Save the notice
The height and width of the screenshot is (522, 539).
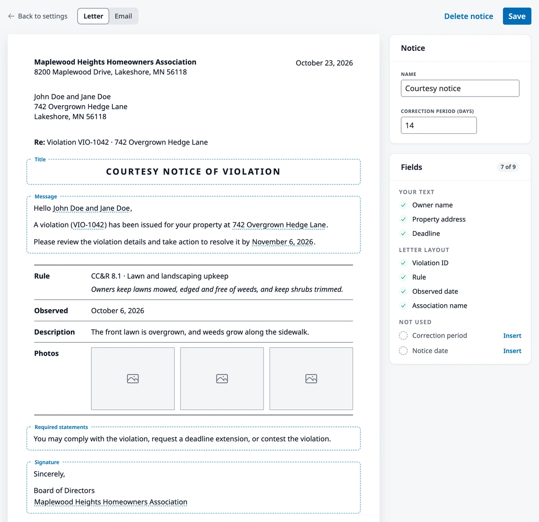tap(517, 16)
